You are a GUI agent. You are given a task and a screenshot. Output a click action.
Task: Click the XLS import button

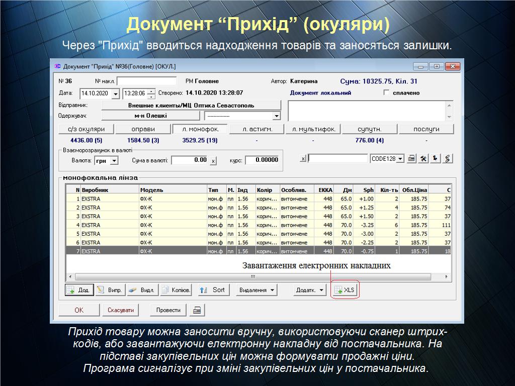[x=345, y=290]
